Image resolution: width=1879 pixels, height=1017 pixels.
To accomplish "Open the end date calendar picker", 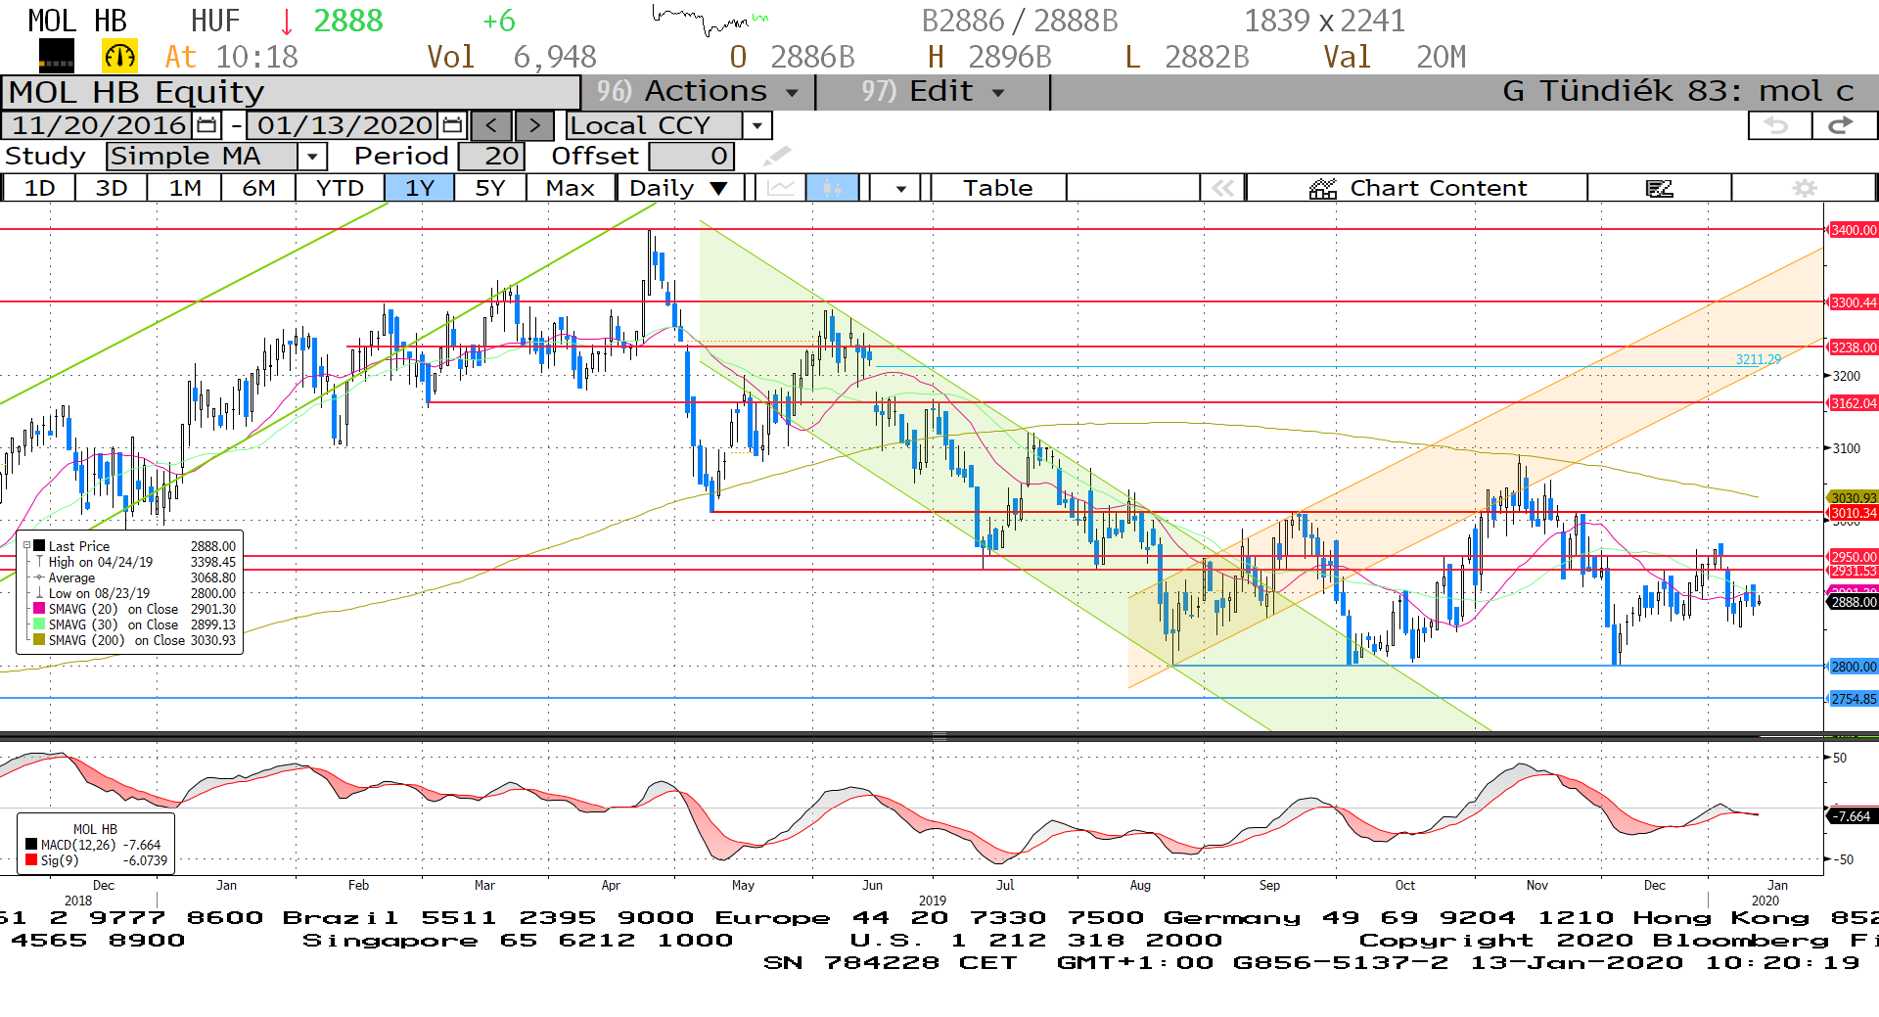I will coord(452,125).
